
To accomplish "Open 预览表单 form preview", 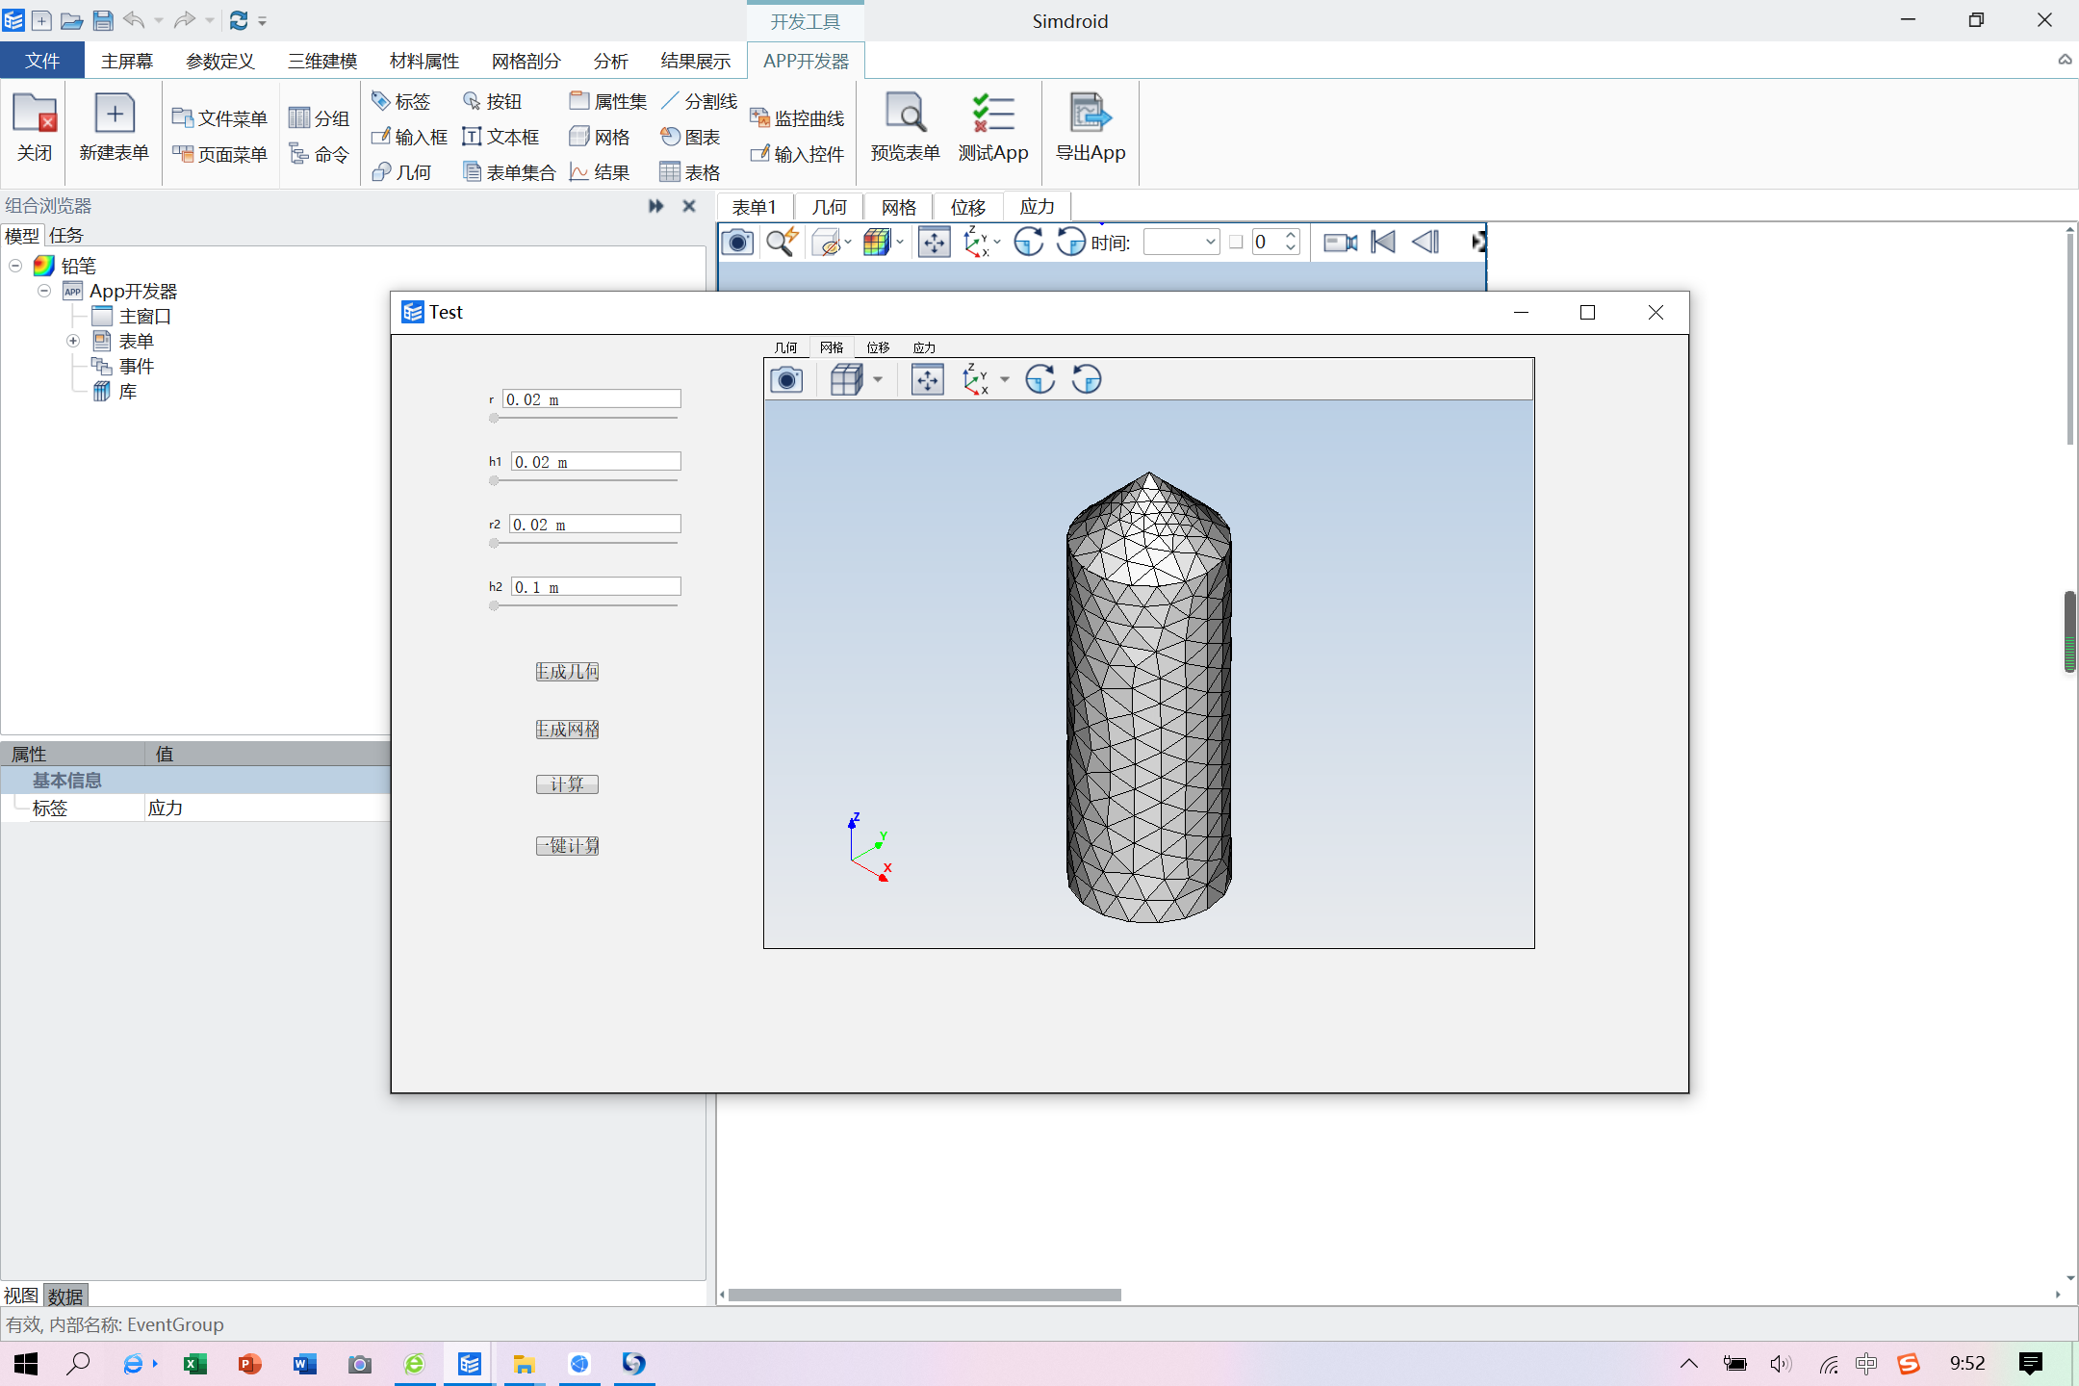I will 905,128.
